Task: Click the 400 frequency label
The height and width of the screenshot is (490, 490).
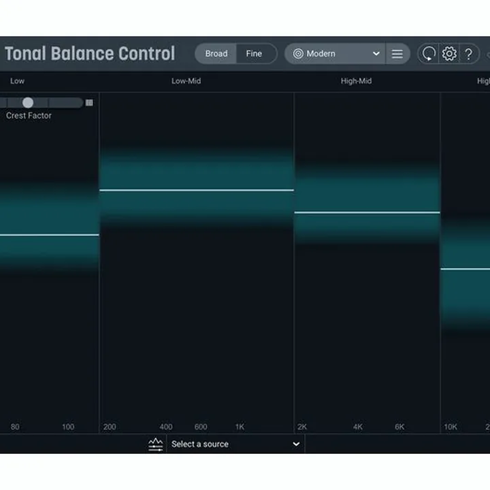Action: tap(165, 427)
